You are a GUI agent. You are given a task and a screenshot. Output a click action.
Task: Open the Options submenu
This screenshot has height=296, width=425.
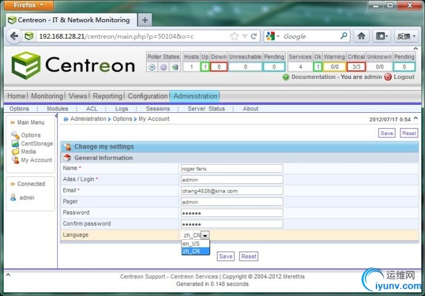tap(19, 109)
